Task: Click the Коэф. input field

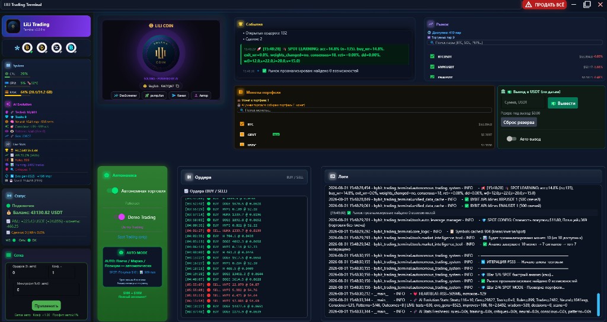Action: coord(63,272)
